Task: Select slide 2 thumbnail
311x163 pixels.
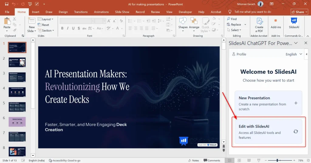Action: point(17,62)
